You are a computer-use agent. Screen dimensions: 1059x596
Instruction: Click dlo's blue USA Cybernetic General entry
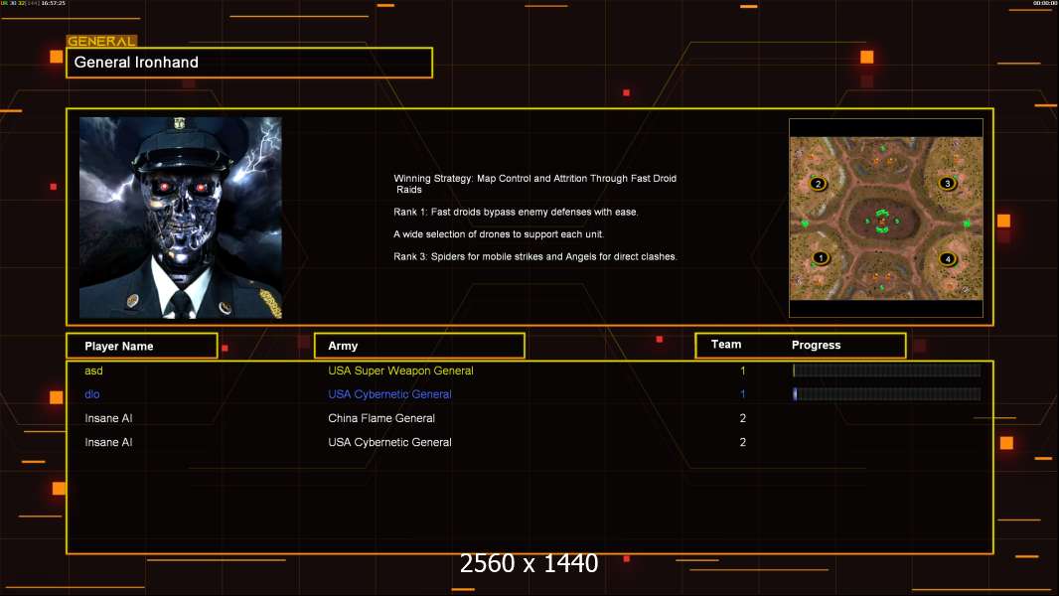pos(389,394)
